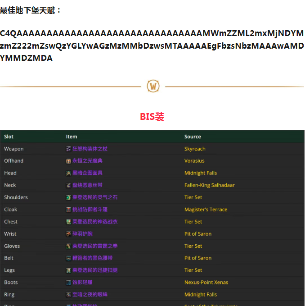The height and width of the screenshot is (306, 305).
Task: Open the 永恒之光魔典 offhand link
Action: [x=88, y=161]
